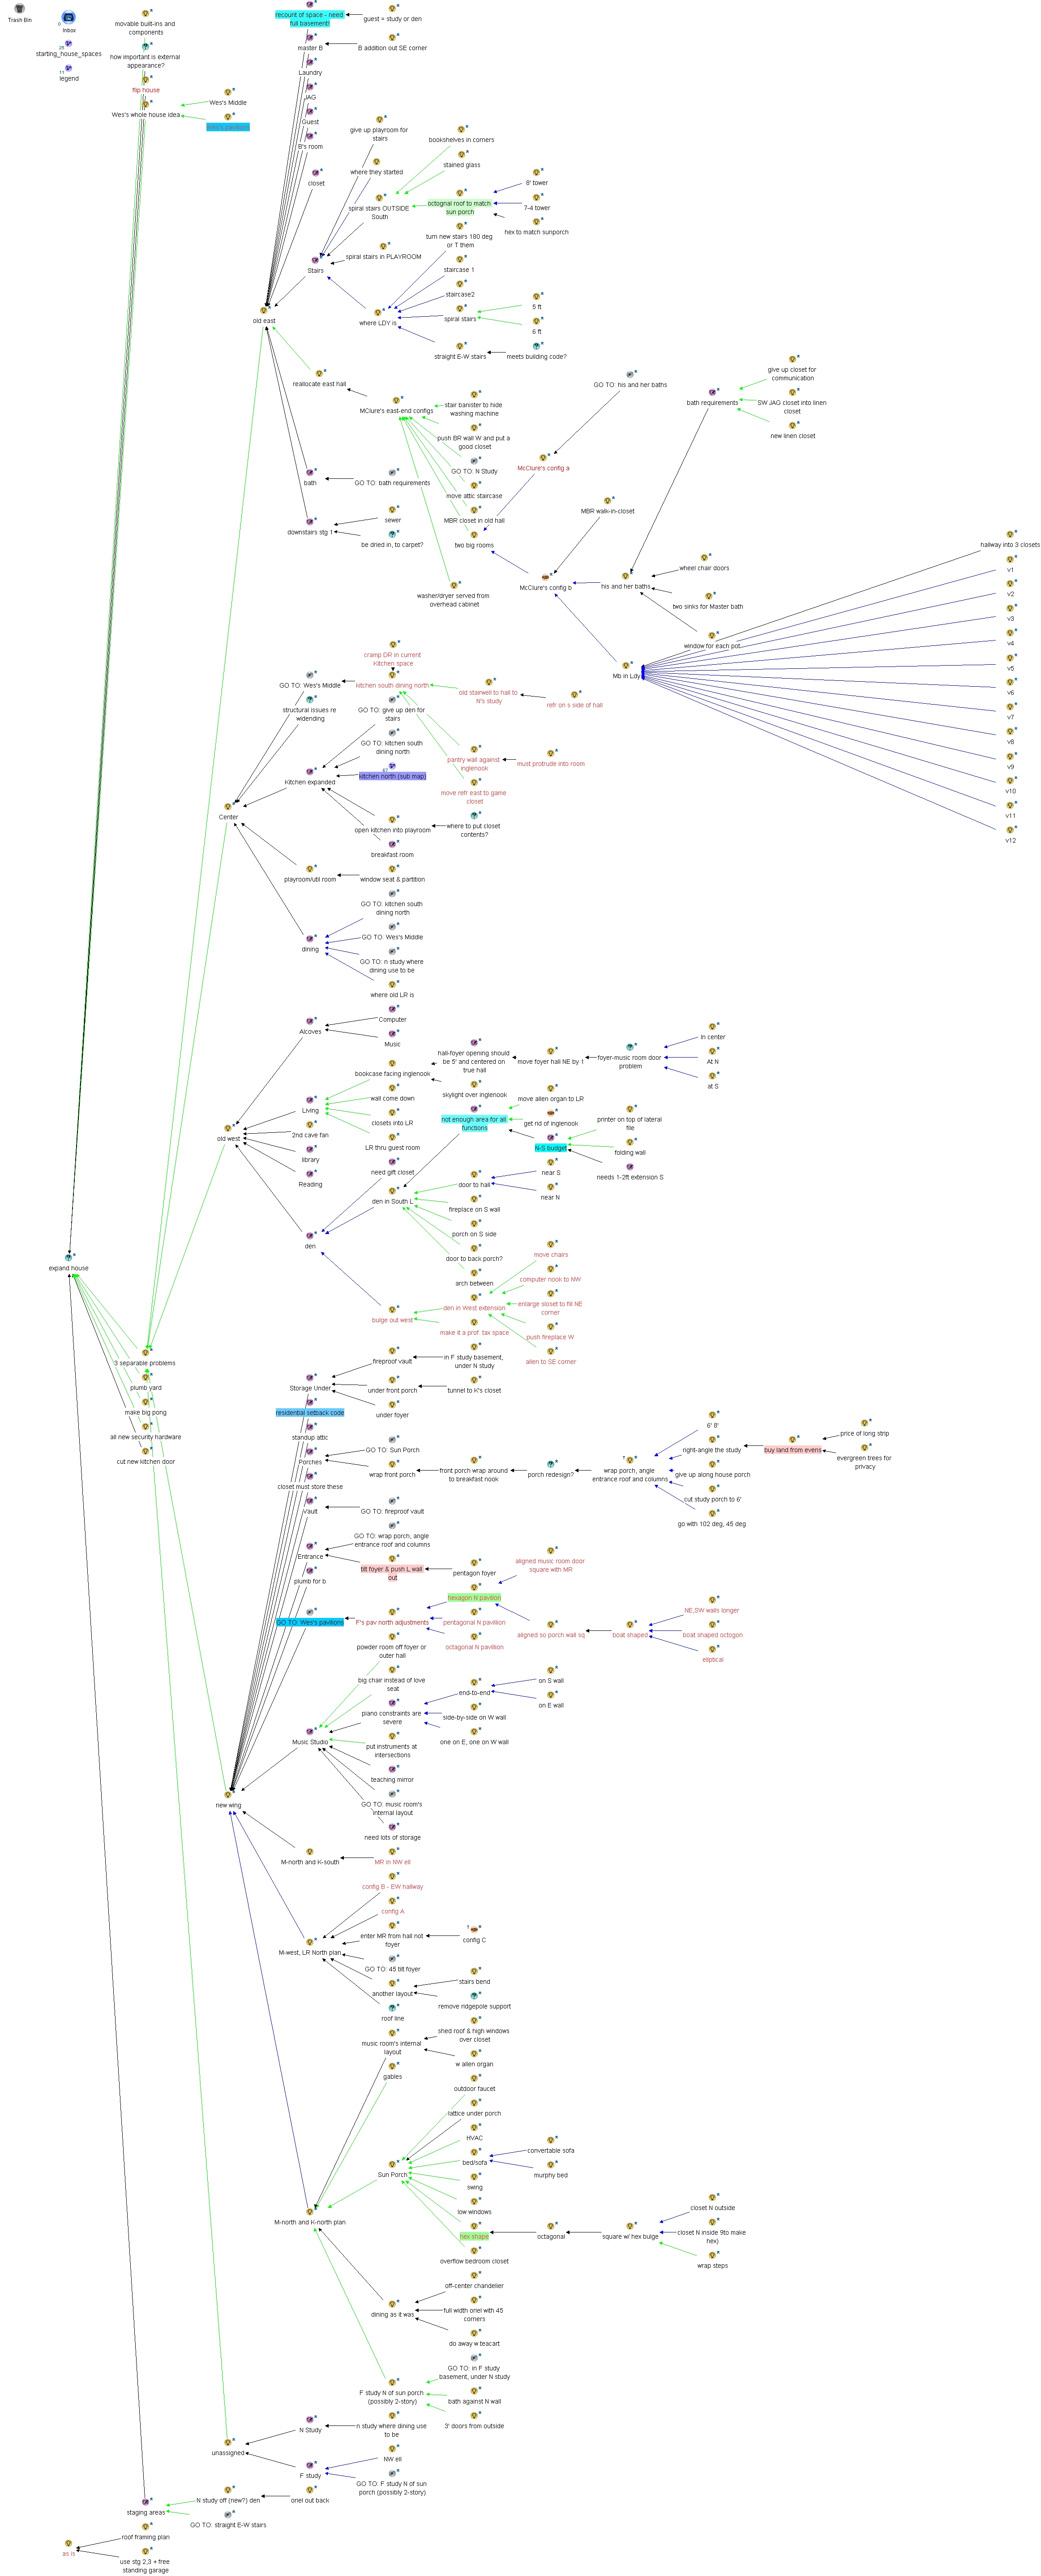Click the 'Sun Porch' idea bulb icon

click(392, 2165)
